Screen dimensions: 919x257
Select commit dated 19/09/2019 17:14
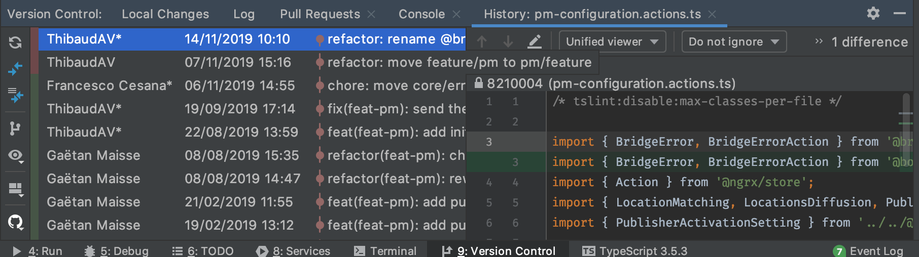click(x=252, y=109)
